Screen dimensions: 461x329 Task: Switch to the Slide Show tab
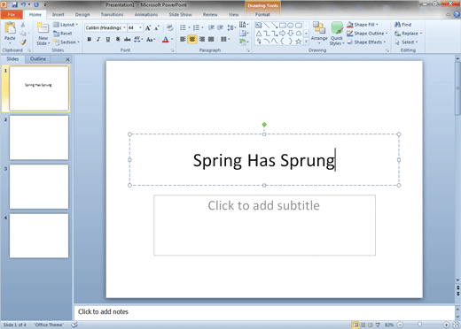point(180,14)
